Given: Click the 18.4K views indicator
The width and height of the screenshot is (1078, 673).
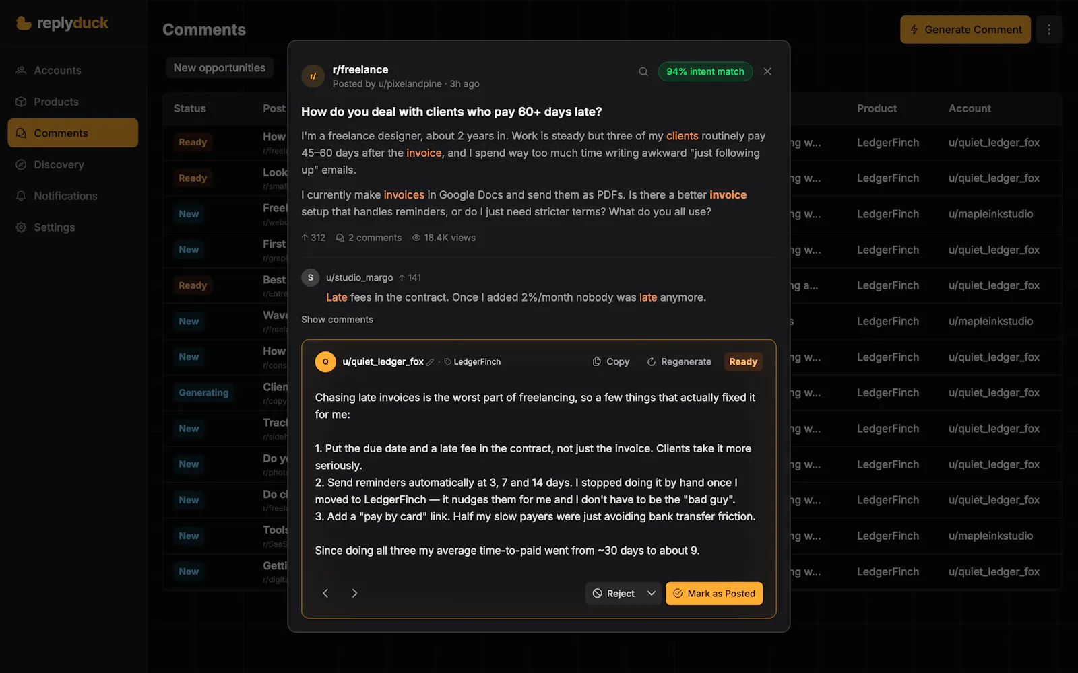Looking at the screenshot, I should pos(444,238).
